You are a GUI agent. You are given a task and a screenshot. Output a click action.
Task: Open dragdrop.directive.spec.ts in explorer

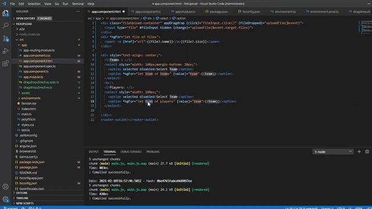(41, 82)
